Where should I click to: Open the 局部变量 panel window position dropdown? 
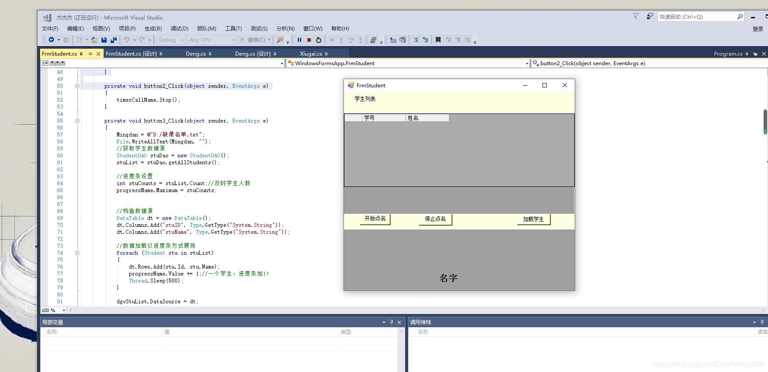point(384,322)
